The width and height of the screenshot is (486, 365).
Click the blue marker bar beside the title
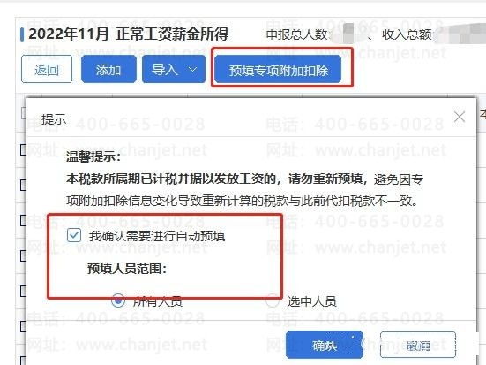pos(22,34)
